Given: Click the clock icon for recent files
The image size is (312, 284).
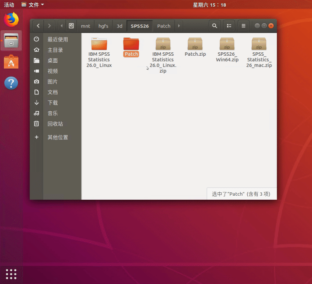Looking at the screenshot, I should click(36, 39).
